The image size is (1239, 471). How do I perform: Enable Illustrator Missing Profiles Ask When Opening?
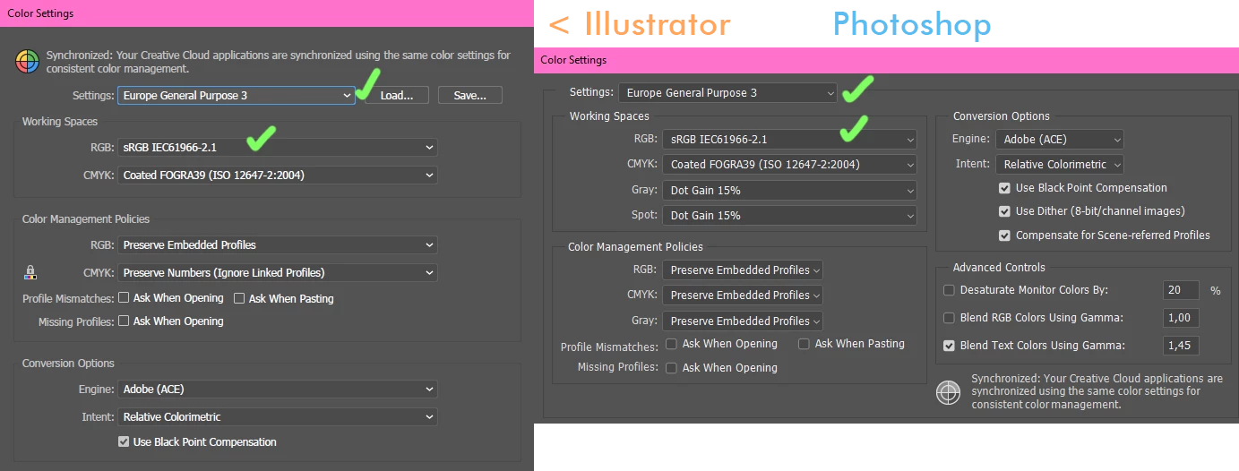point(125,321)
